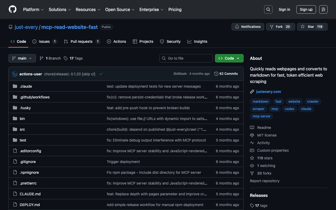
Task: Click the GitHub logo icon
Action: pyautogui.click(x=13, y=9)
